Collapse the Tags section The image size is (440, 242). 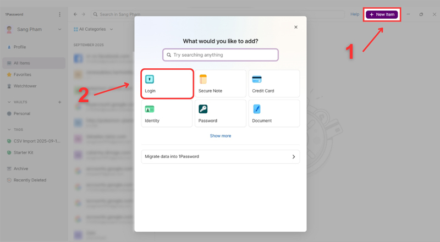pyautogui.click(x=9, y=130)
